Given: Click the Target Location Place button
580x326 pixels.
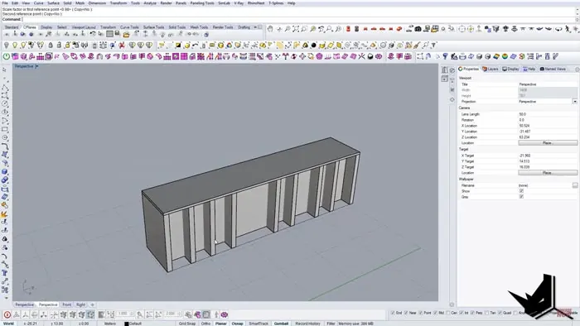Looking at the screenshot, I should [x=548, y=173].
